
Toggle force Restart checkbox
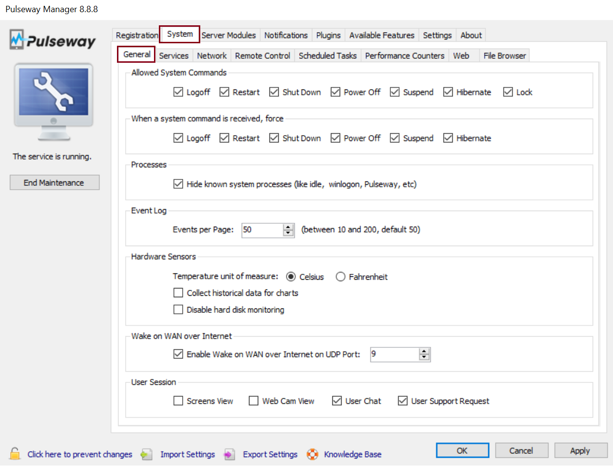(x=224, y=138)
